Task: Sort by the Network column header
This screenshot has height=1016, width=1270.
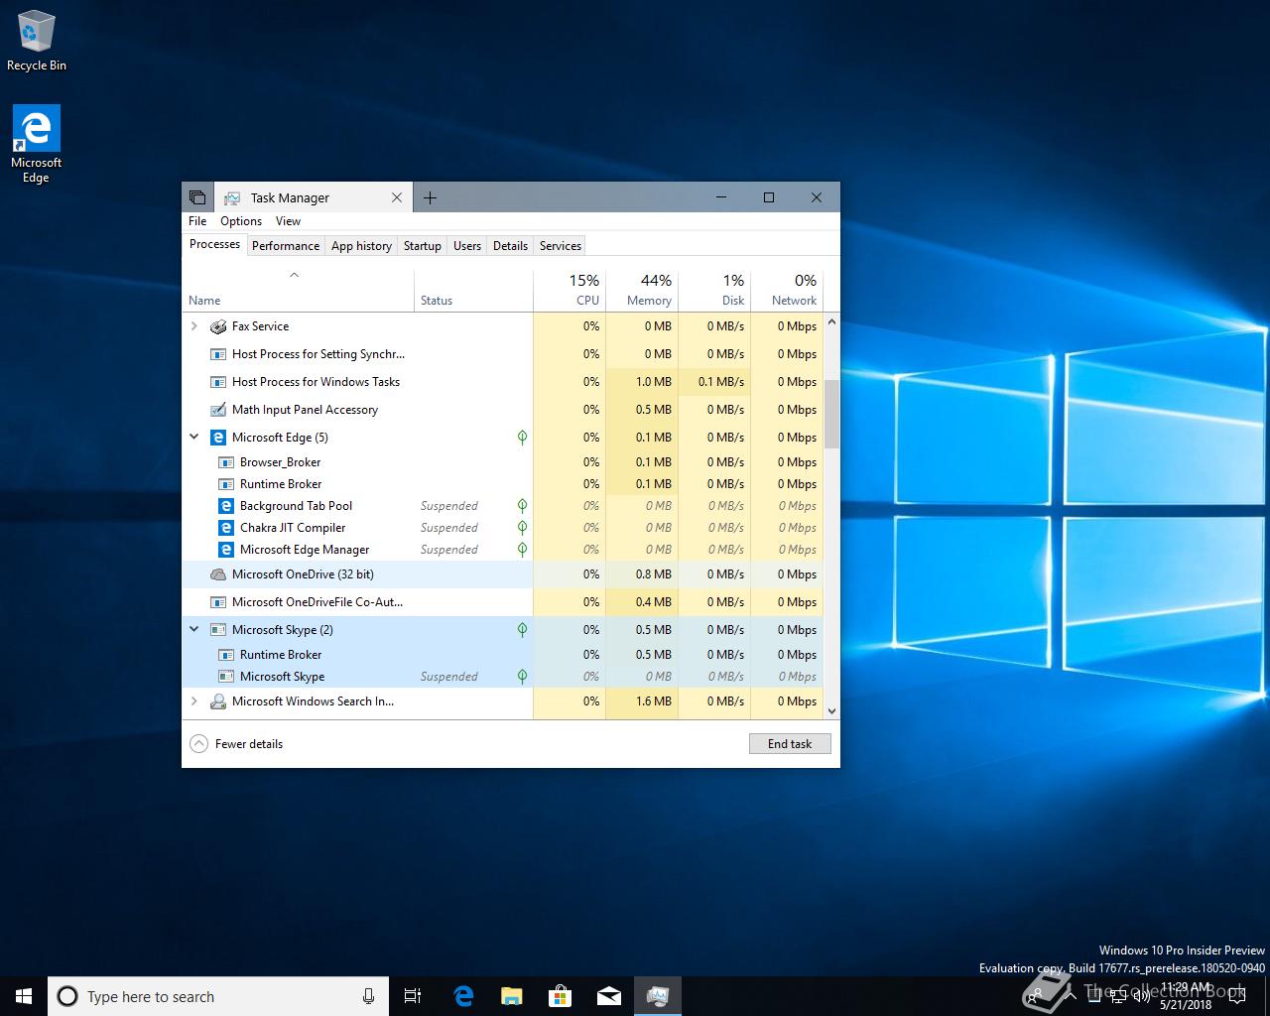Action: (x=787, y=290)
